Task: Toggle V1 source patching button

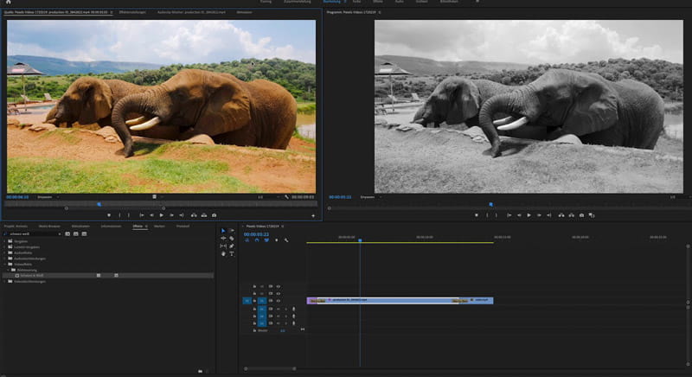Action: (x=247, y=301)
